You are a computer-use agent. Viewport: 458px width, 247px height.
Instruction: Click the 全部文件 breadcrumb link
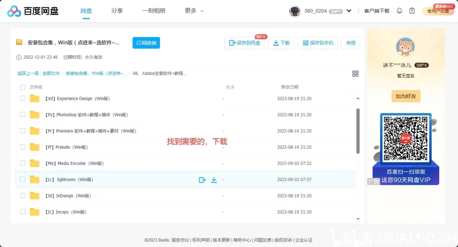click(51, 73)
